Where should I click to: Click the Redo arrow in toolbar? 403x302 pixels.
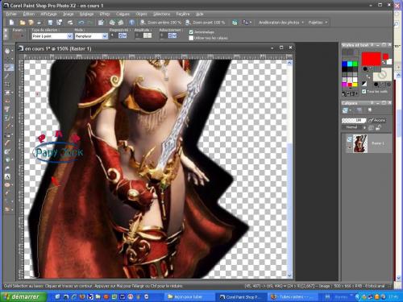click(x=89, y=23)
